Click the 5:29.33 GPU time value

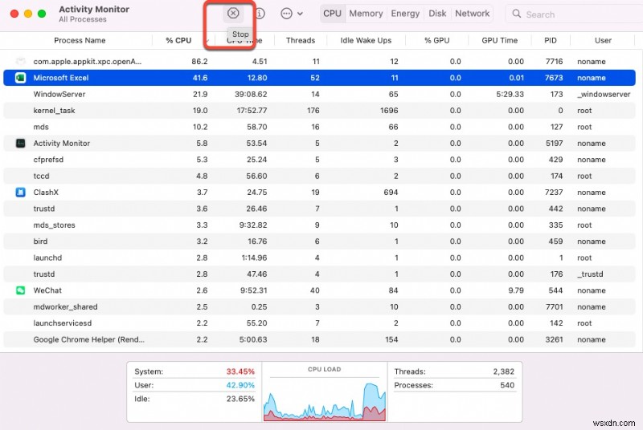pos(510,94)
